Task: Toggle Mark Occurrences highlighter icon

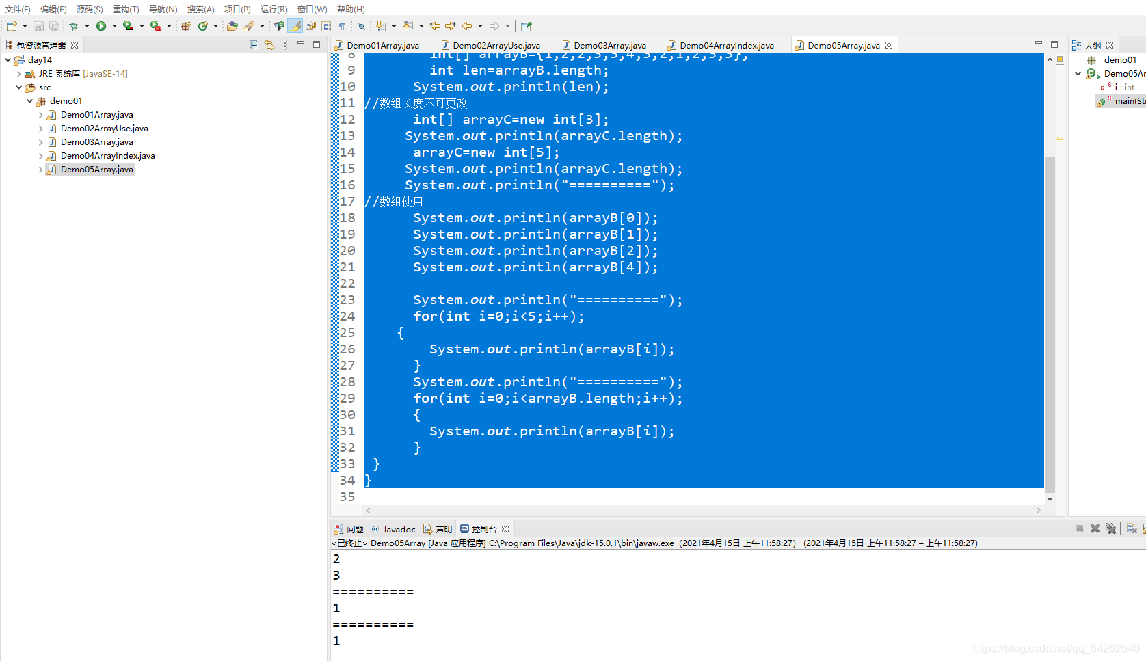Action: pyautogui.click(x=295, y=26)
